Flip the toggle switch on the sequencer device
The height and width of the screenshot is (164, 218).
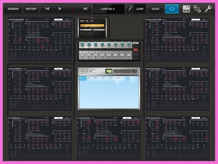(91, 71)
